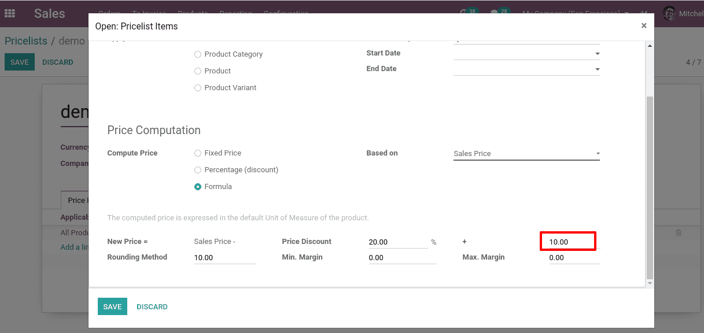This screenshot has height=333, width=704.
Task: Go to Pricelists breadcrumb link
Action: [26, 40]
